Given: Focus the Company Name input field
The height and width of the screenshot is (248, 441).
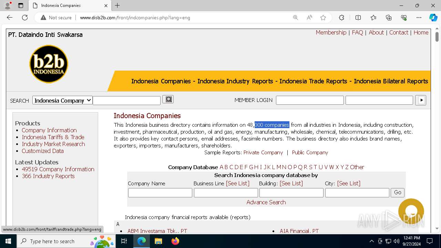Looking at the screenshot, I should 160,193.
